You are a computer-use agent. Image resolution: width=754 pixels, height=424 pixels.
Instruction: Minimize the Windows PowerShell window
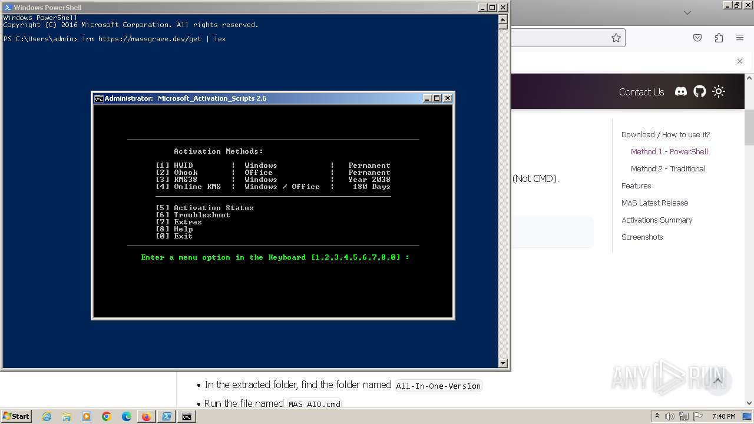point(482,8)
